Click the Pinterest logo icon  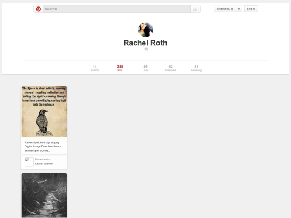click(38, 9)
